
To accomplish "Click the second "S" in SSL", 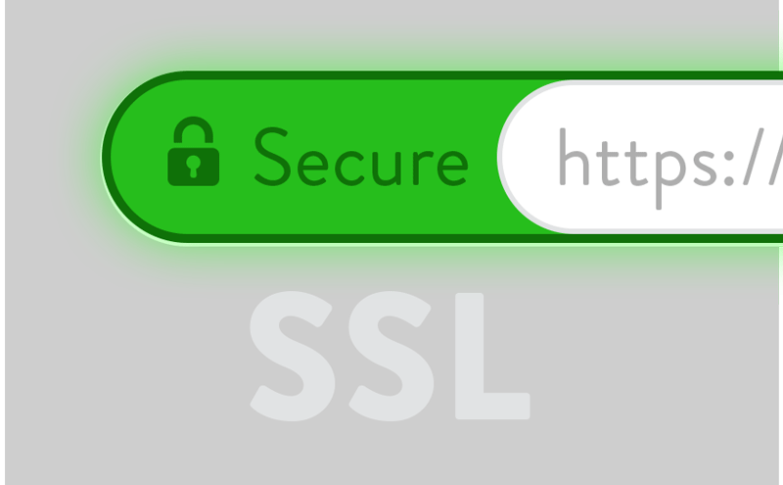I will (x=391, y=356).
